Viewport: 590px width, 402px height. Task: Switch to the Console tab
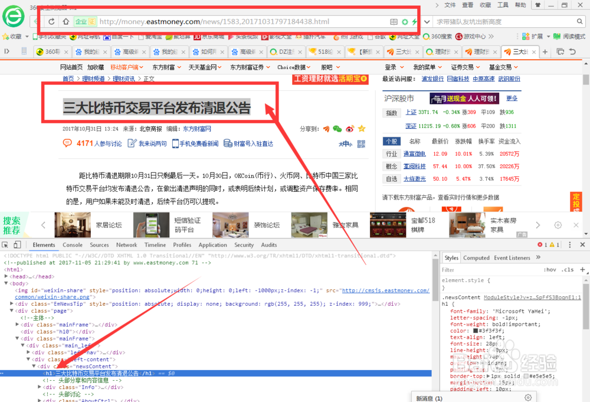[73, 244]
